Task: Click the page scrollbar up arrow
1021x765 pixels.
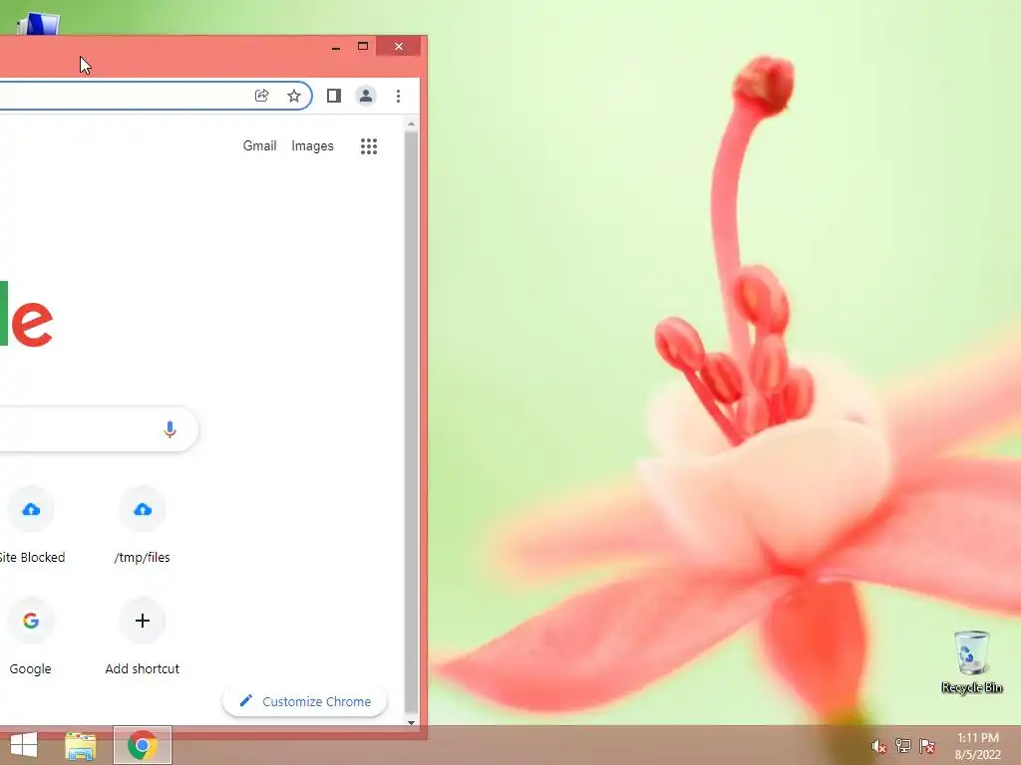Action: coord(411,124)
